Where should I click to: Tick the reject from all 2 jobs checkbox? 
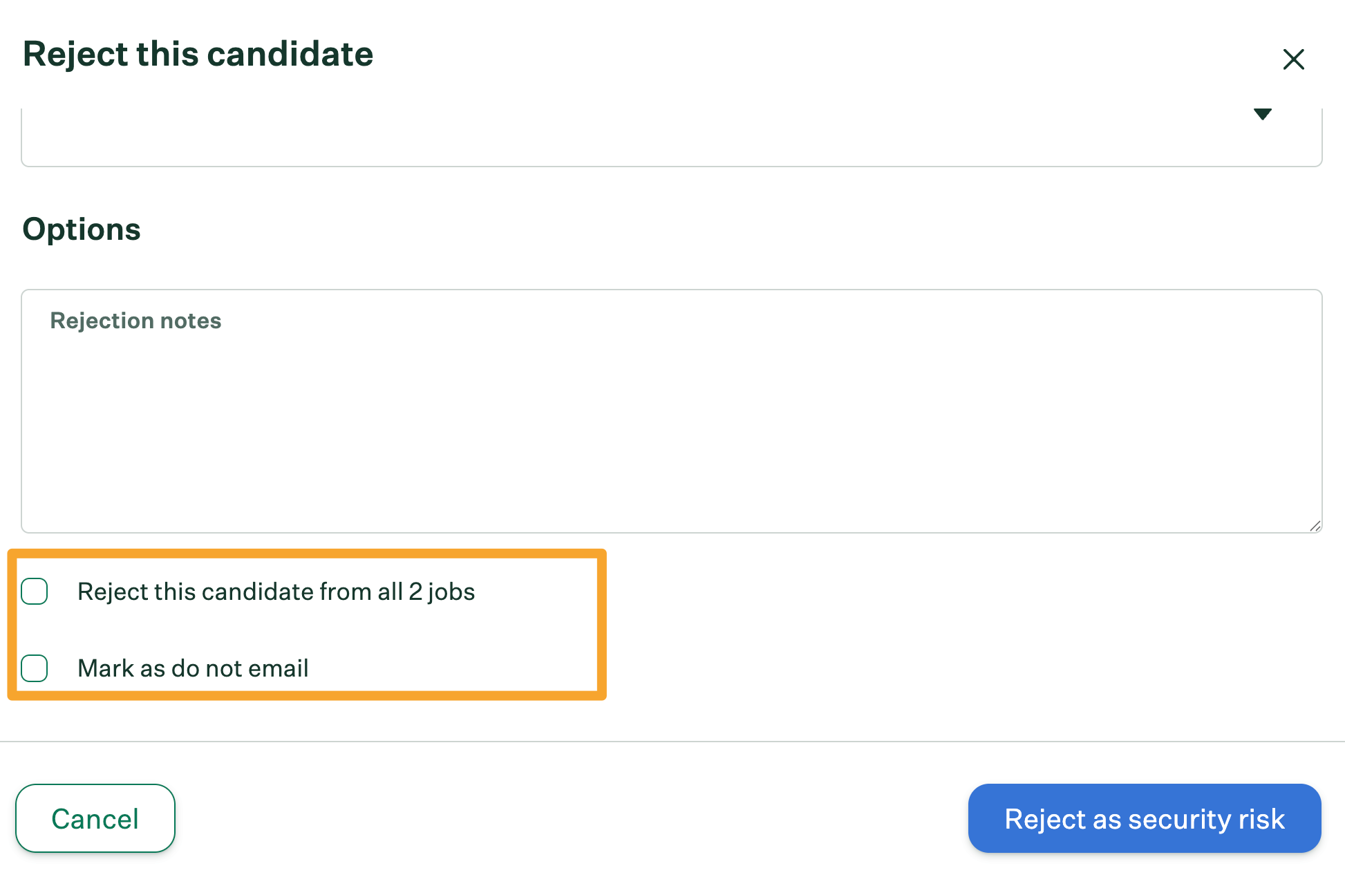click(x=35, y=592)
